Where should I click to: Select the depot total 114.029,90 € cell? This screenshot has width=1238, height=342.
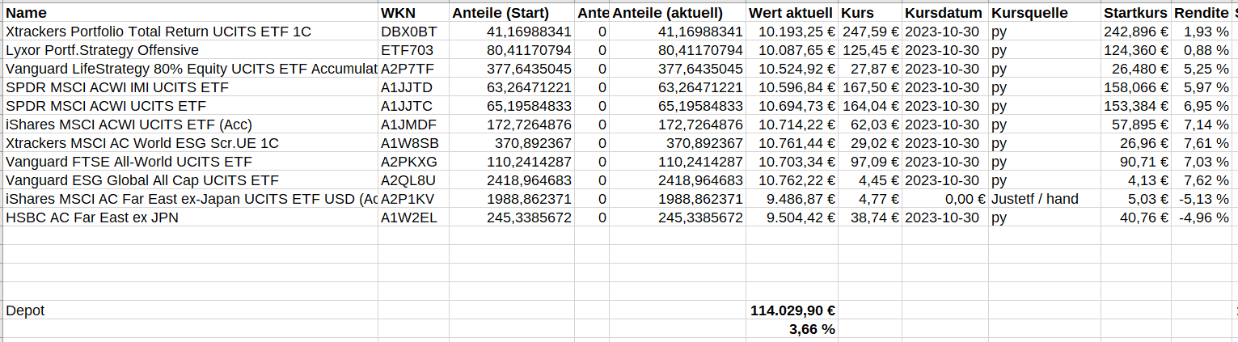pyautogui.click(x=792, y=310)
